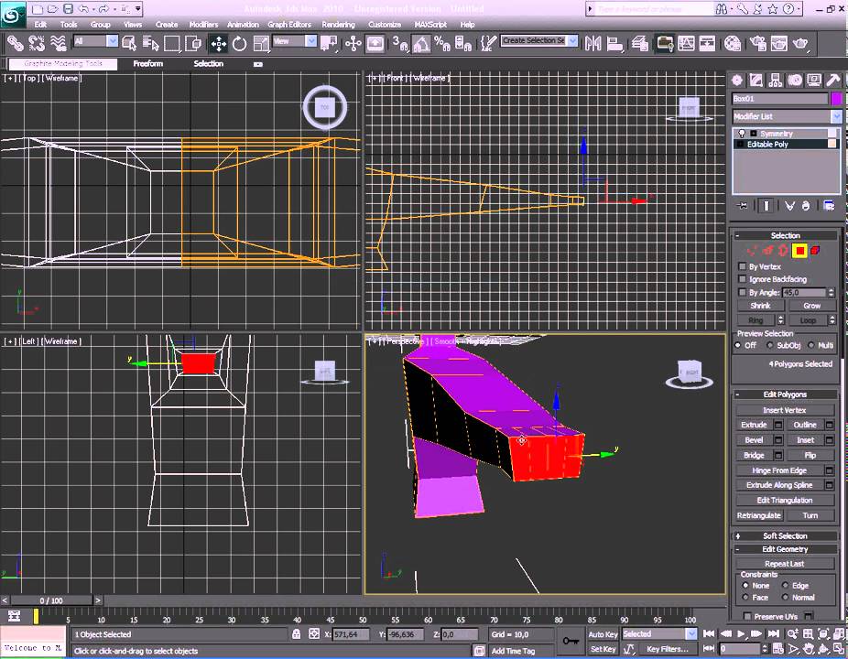Click the Auto Key button
This screenshot has width=848, height=659.
point(603,634)
